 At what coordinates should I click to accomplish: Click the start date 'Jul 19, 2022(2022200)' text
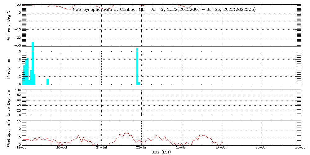click(x=174, y=9)
